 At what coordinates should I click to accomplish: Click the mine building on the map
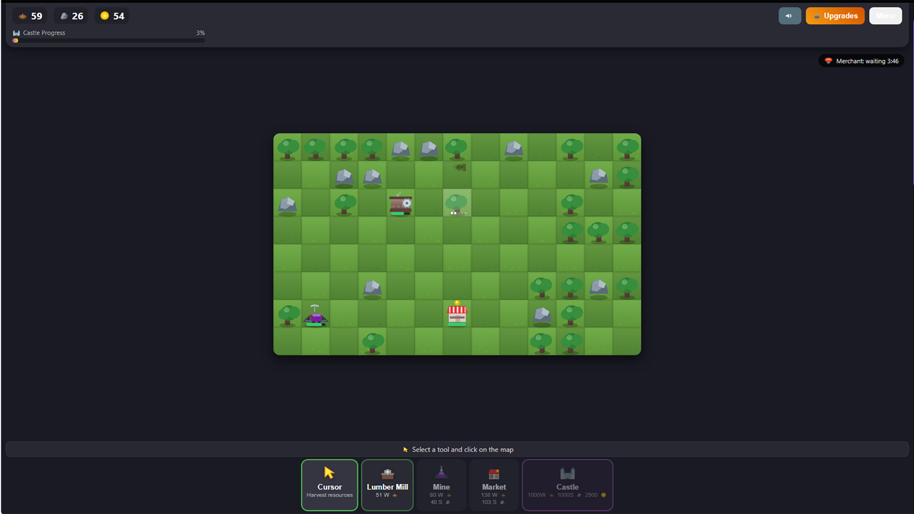click(315, 315)
